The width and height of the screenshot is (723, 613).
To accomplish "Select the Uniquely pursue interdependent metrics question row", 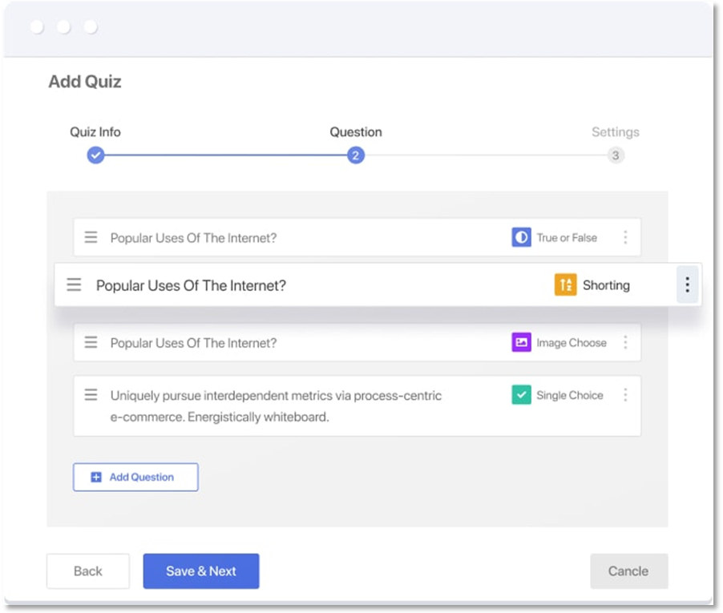I will (x=357, y=406).
